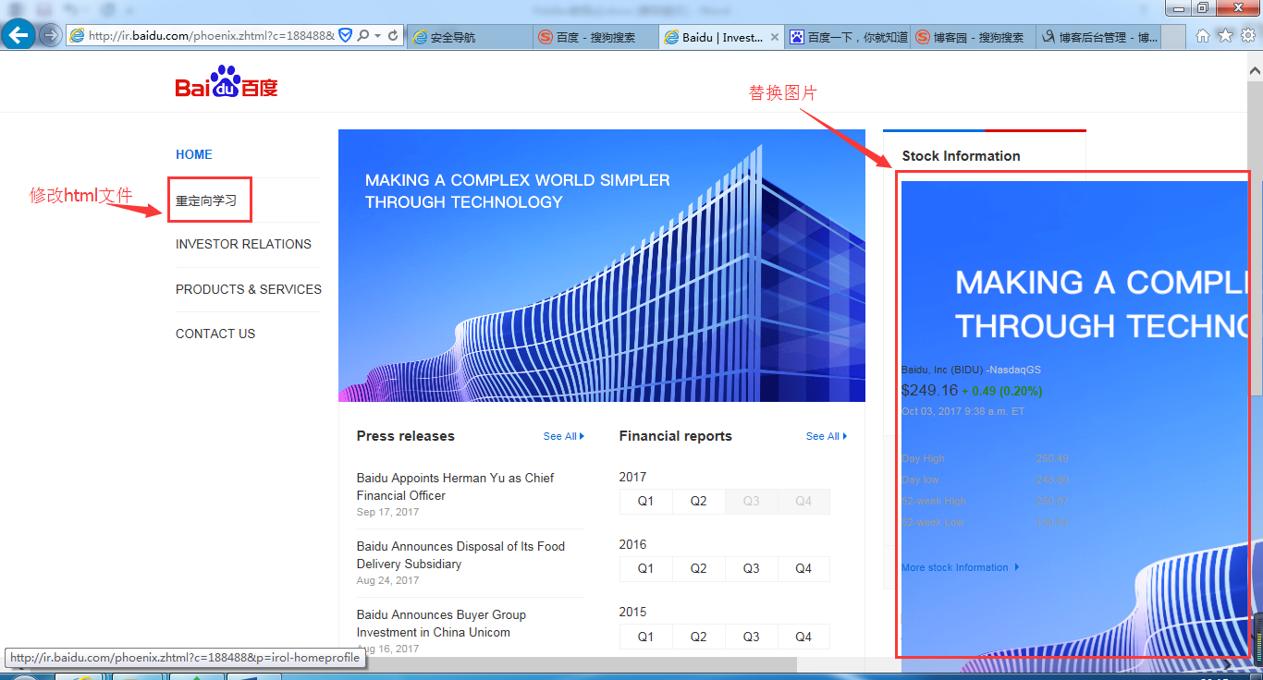Switch to the 百度 - 搜狗搜索 tab

click(x=595, y=38)
